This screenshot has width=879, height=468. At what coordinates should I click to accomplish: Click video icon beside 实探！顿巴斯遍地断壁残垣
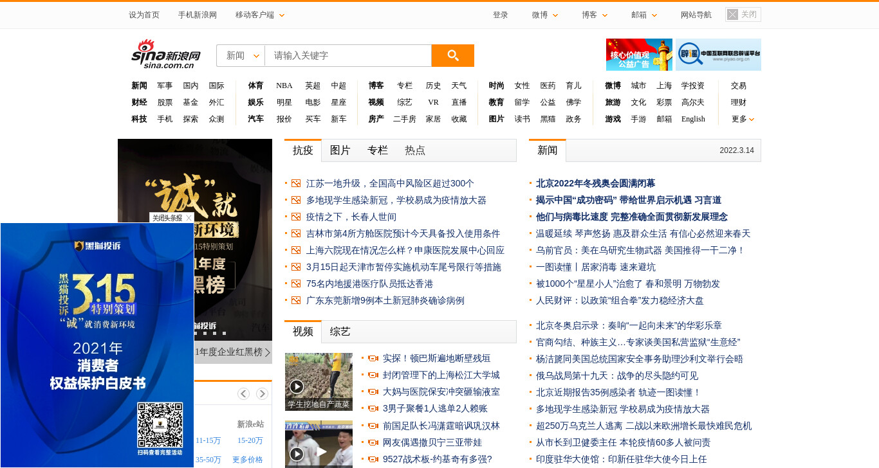(373, 358)
